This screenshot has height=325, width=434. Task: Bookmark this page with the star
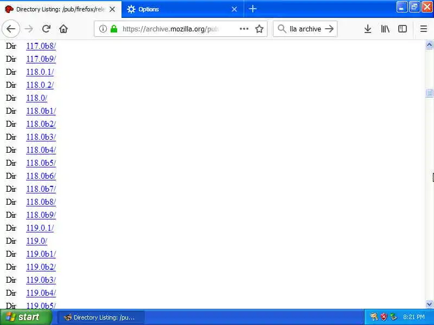click(259, 29)
